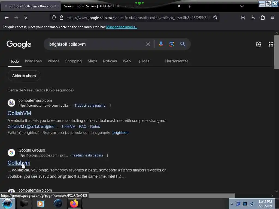Expand the list all tabs chevron
This screenshot has height=209, width=279.
[242, 6]
